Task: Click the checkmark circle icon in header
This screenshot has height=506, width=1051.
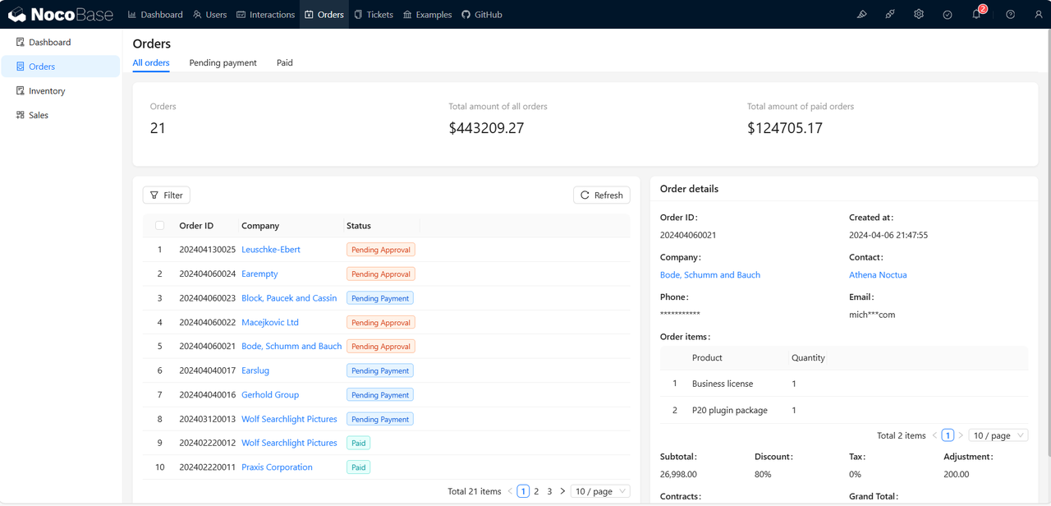Action: click(948, 15)
